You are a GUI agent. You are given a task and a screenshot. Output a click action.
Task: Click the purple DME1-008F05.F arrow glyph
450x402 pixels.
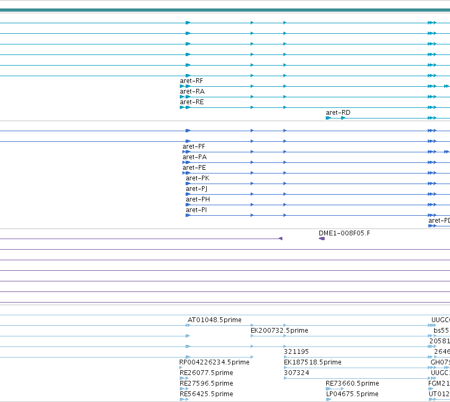(x=322, y=239)
